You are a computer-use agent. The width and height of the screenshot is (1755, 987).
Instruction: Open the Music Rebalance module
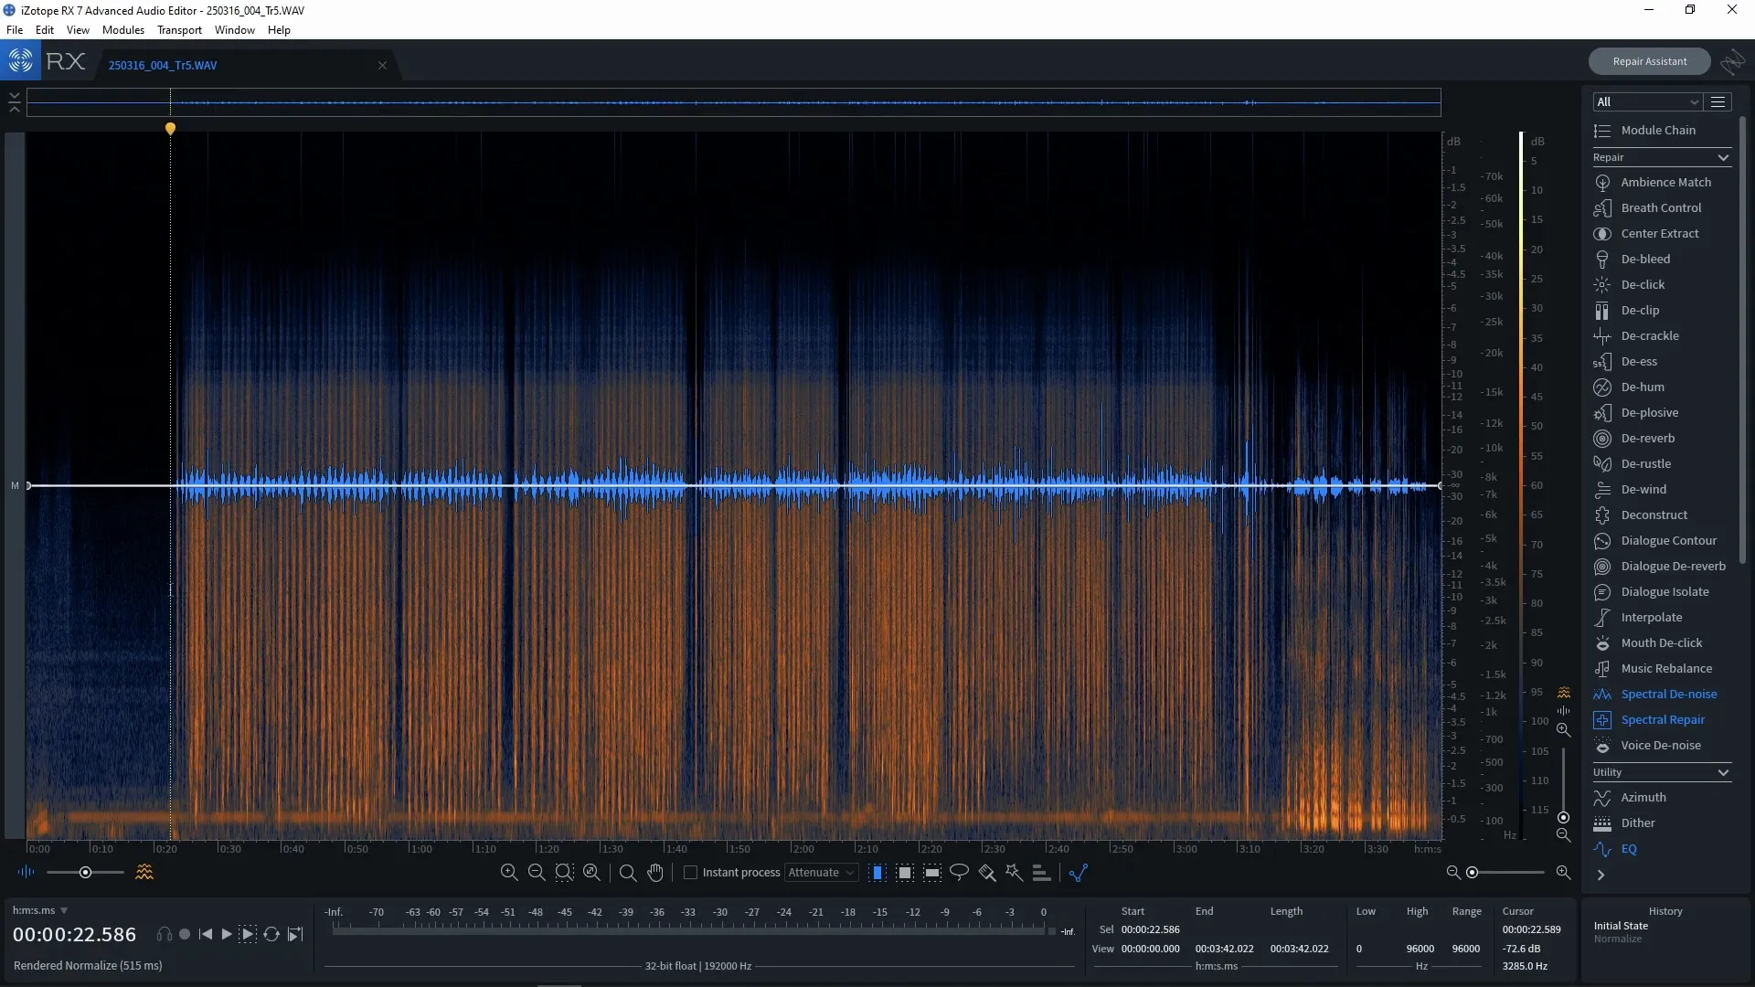click(1665, 668)
